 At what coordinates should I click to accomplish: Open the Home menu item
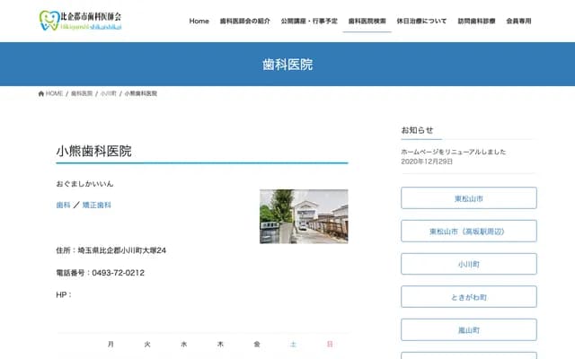point(199,21)
